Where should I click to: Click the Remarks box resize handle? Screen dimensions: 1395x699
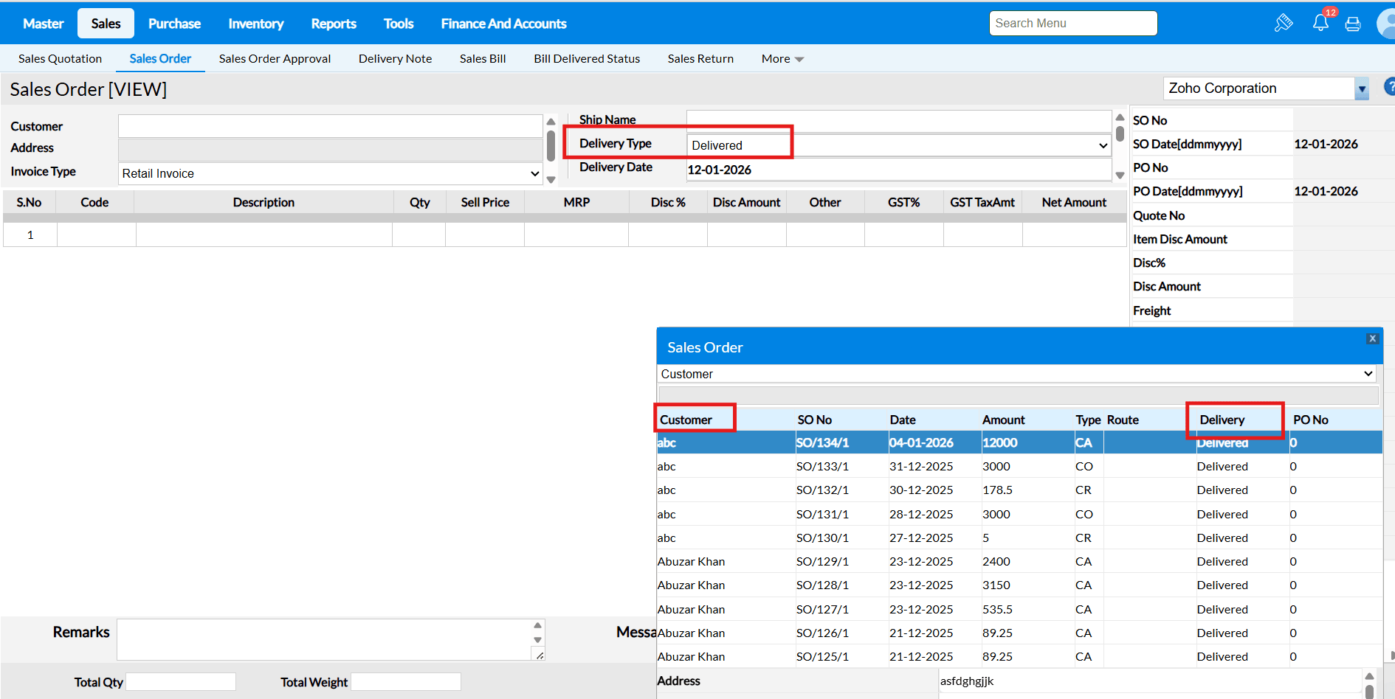pos(540,655)
